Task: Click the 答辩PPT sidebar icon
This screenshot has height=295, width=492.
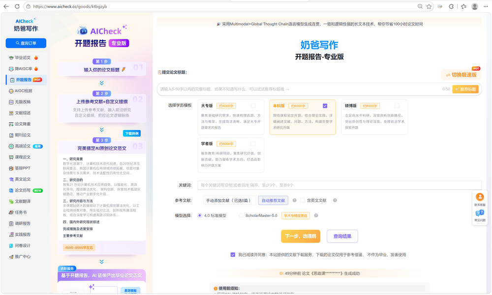Action: (x=11, y=168)
